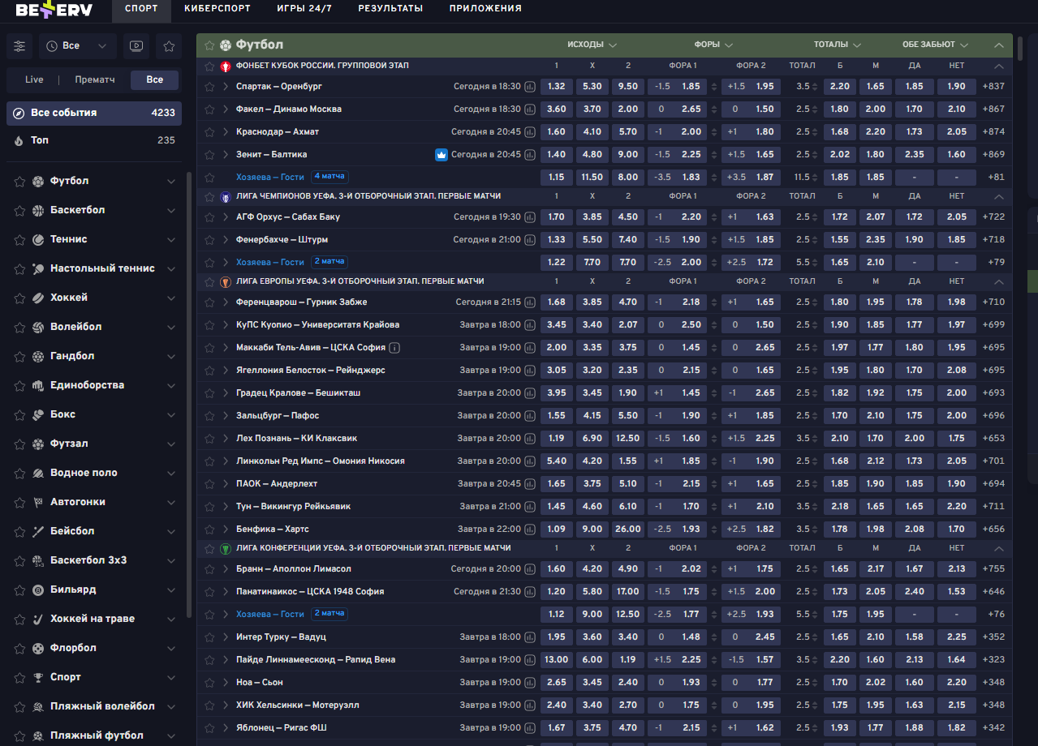This screenshot has width=1038, height=746.
Task: Expand Единоборства category in sidebar
Action: click(x=170, y=385)
